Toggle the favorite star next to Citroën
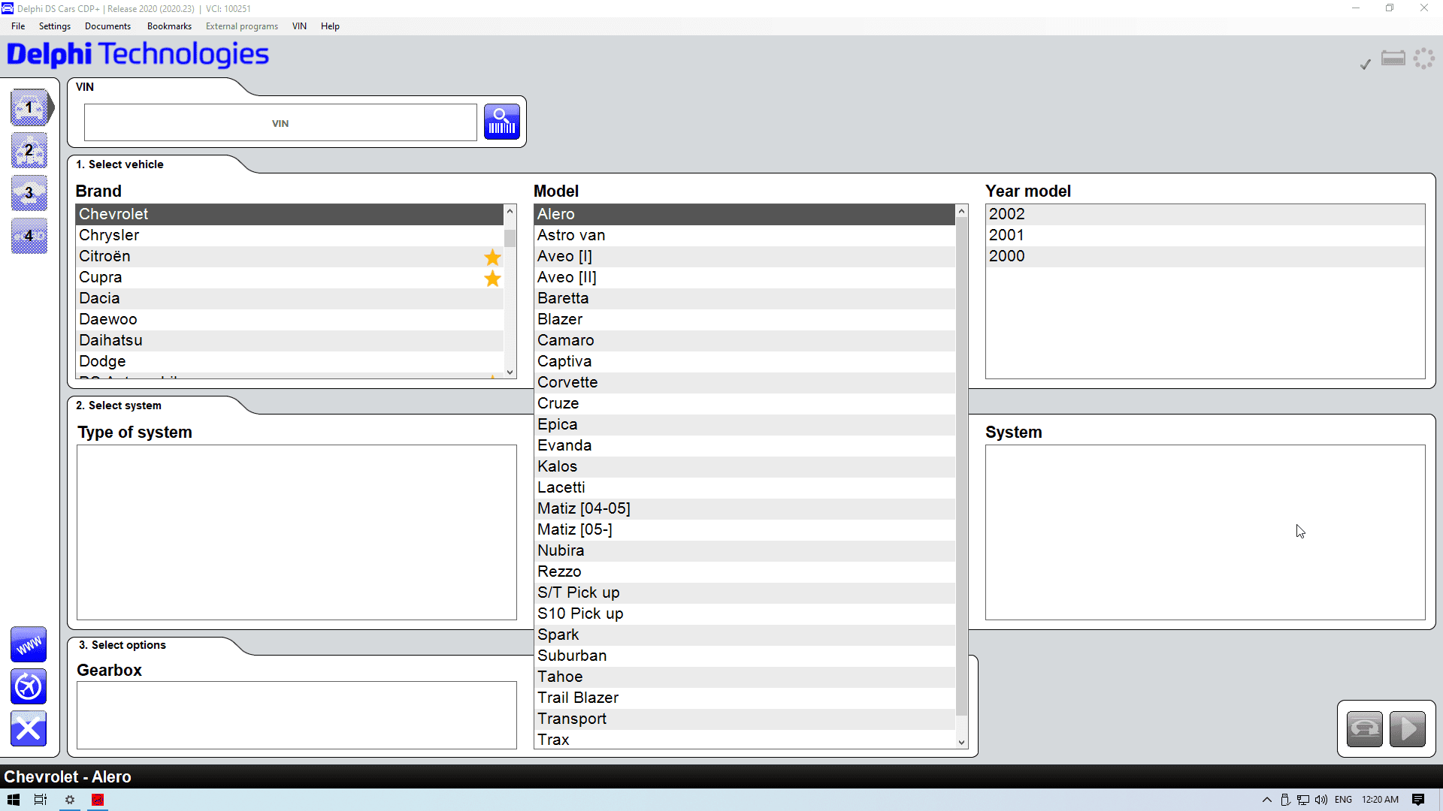The width and height of the screenshot is (1443, 811). tap(492, 258)
